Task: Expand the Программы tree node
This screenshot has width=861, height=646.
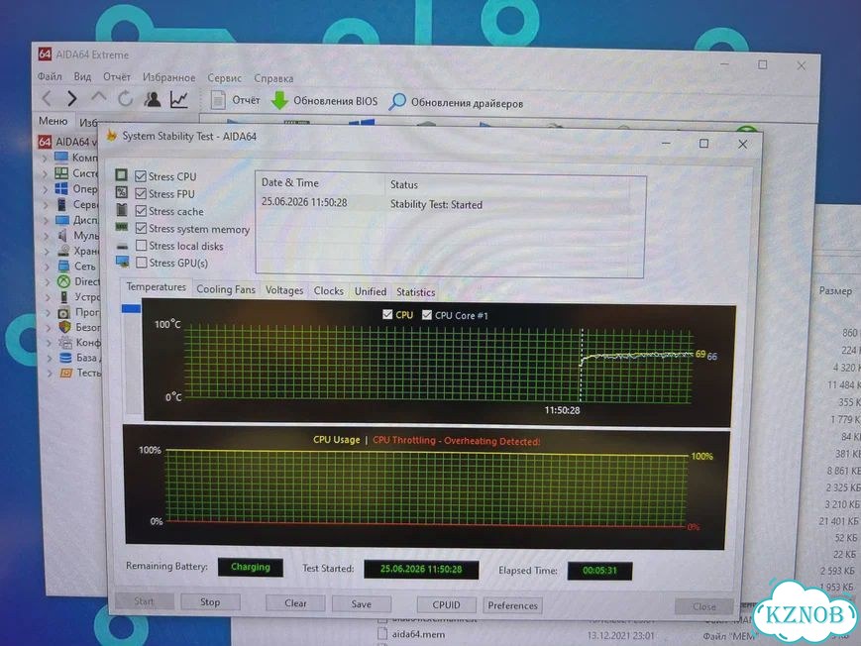Action: (48, 312)
